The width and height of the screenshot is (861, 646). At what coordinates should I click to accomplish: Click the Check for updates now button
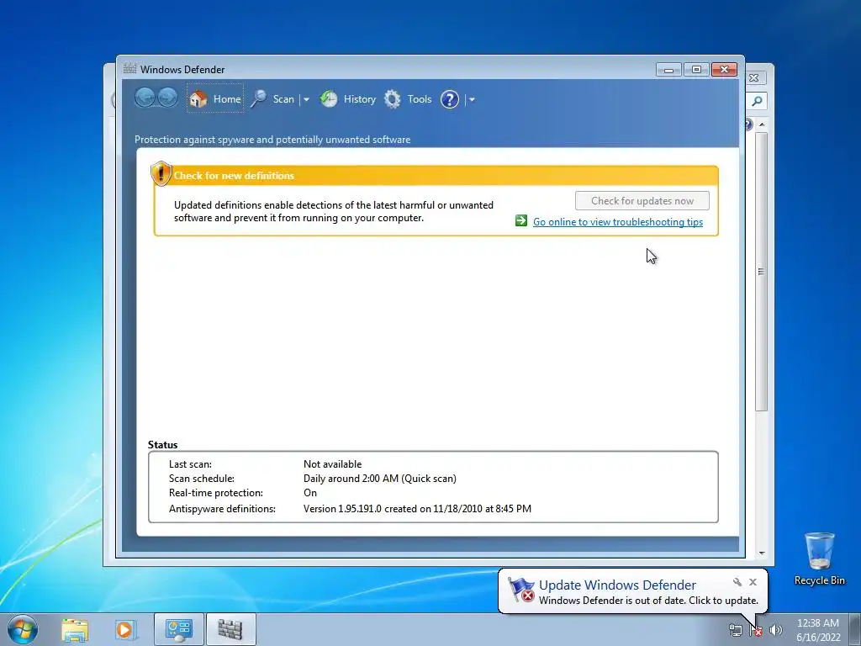(x=642, y=200)
